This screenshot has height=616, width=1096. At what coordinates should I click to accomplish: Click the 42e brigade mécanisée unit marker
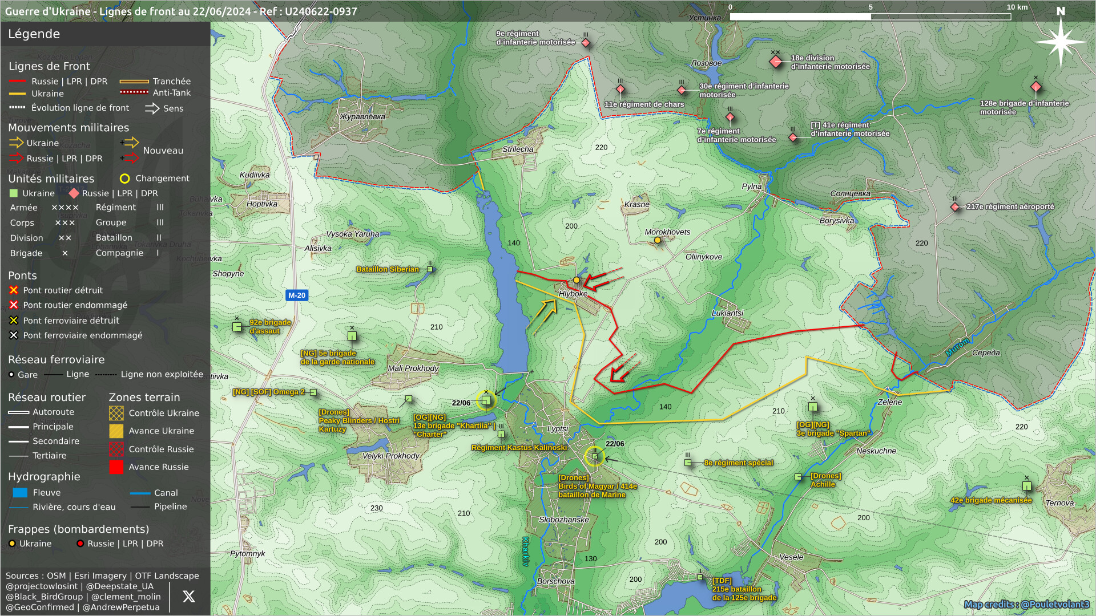pos(1026,487)
